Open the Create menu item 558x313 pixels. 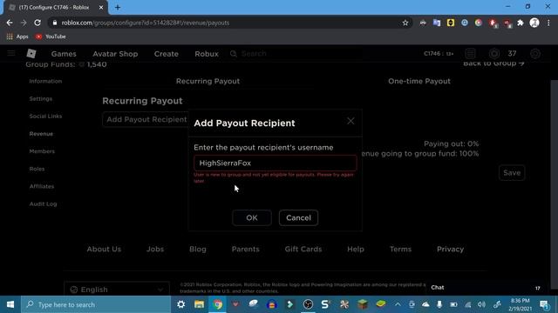click(x=167, y=54)
